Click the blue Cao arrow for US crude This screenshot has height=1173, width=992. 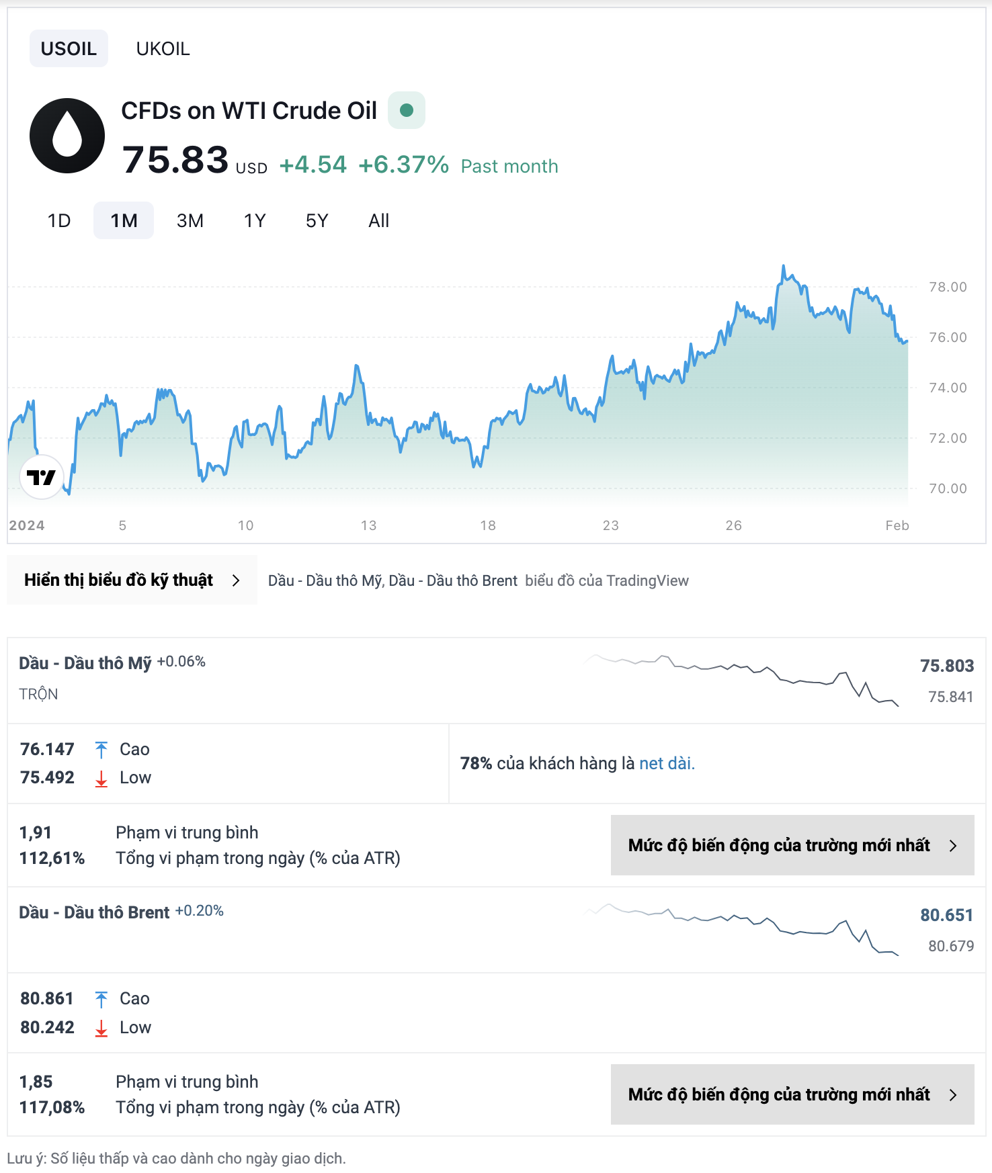(x=101, y=749)
